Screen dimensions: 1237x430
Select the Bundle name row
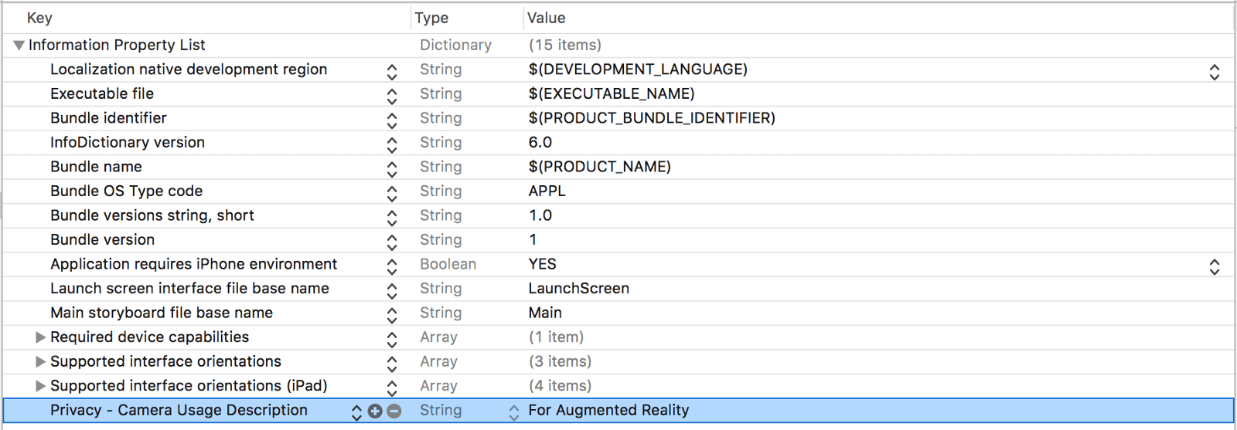click(x=96, y=167)
